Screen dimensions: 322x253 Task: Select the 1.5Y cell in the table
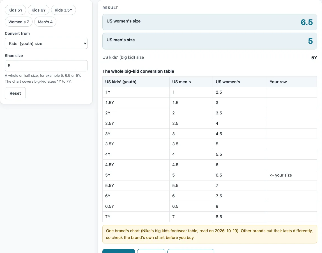[136, 103]
